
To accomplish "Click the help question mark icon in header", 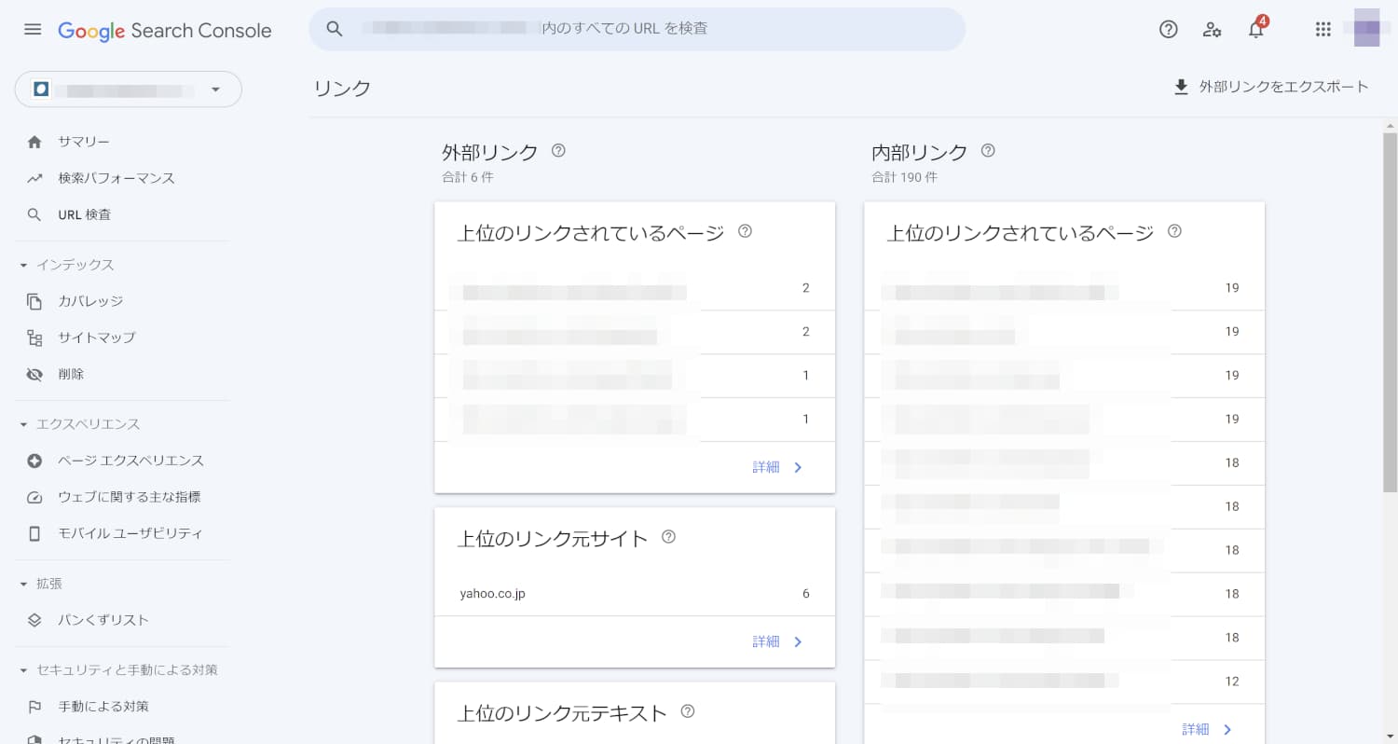I will [1168, 29].
